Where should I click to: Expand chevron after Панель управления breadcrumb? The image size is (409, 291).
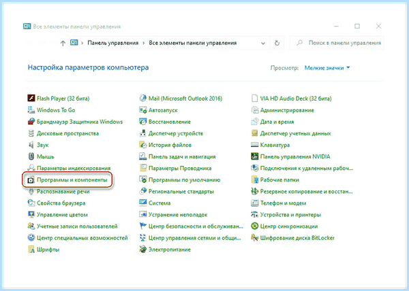143,43
